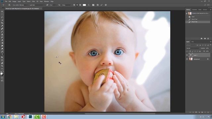Image resolution: width=212 pixels, height=119 pixels.
Task: Select the Move tool
Action: 2,12
